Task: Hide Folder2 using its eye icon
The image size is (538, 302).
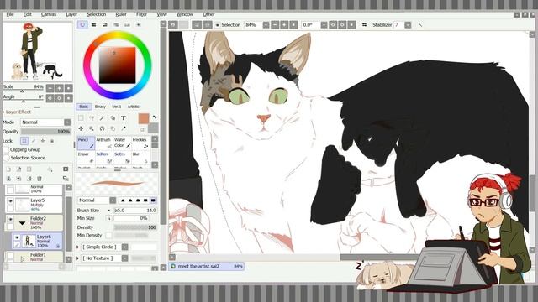Action: coord(10,219)
